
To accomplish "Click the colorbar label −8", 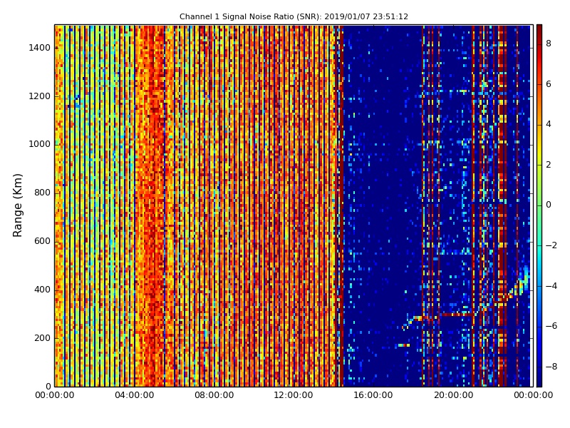I will click(x=551, y=367).
